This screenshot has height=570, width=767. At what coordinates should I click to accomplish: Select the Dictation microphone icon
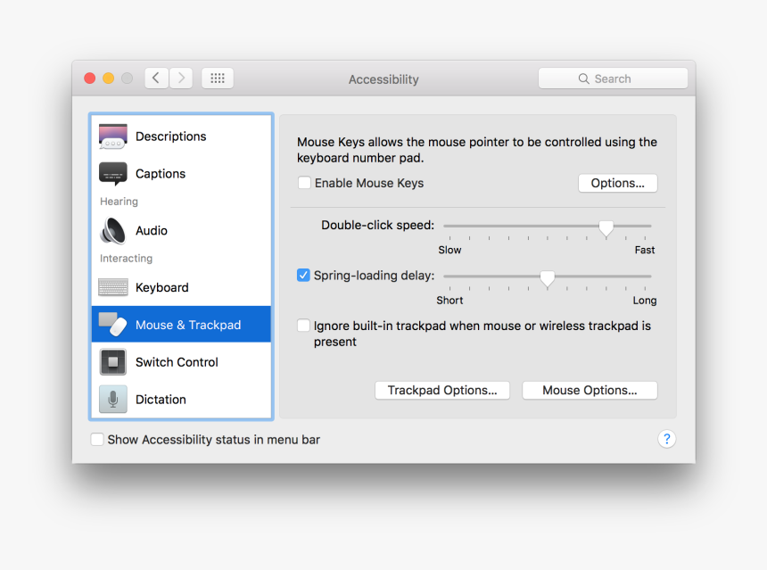112,399
